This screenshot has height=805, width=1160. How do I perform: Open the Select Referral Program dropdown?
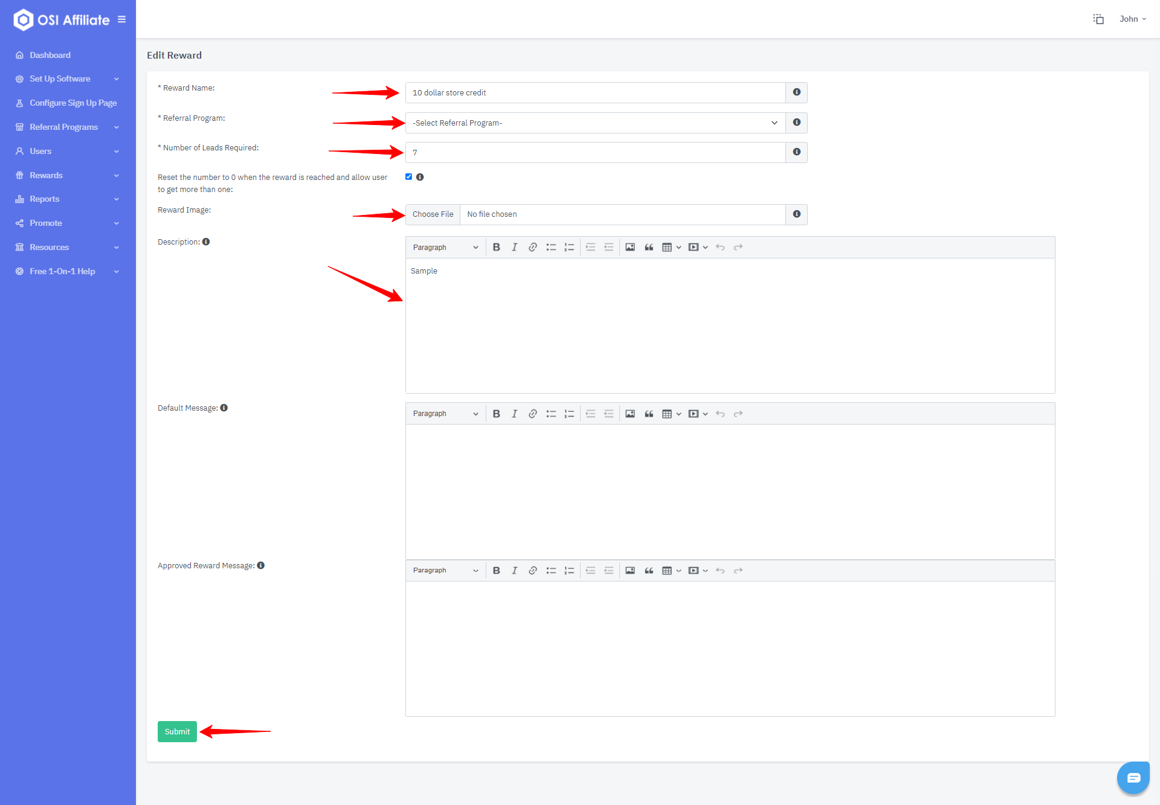595,123
